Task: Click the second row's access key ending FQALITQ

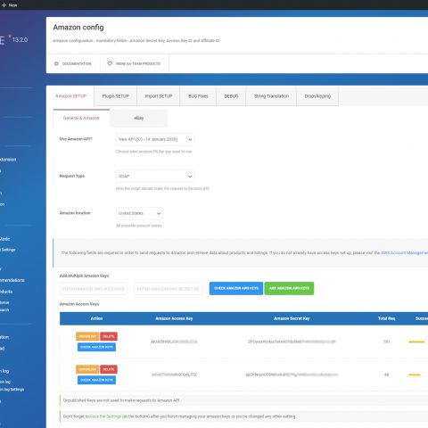Action: [174, 374]
